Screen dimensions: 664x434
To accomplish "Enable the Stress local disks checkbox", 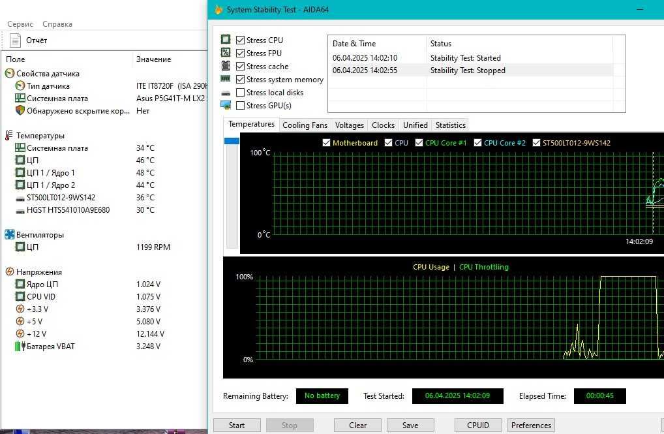I will (x=241, y=93).
